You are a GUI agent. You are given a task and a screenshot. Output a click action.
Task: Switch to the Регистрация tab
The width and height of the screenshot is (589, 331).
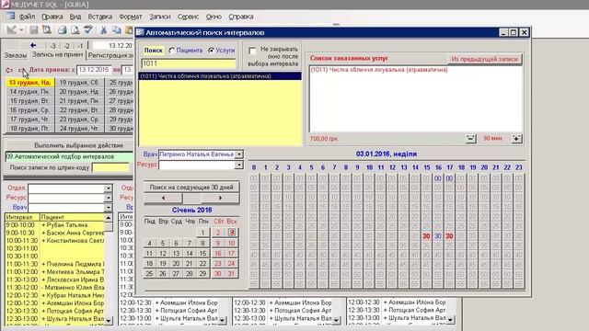[110, 55]
